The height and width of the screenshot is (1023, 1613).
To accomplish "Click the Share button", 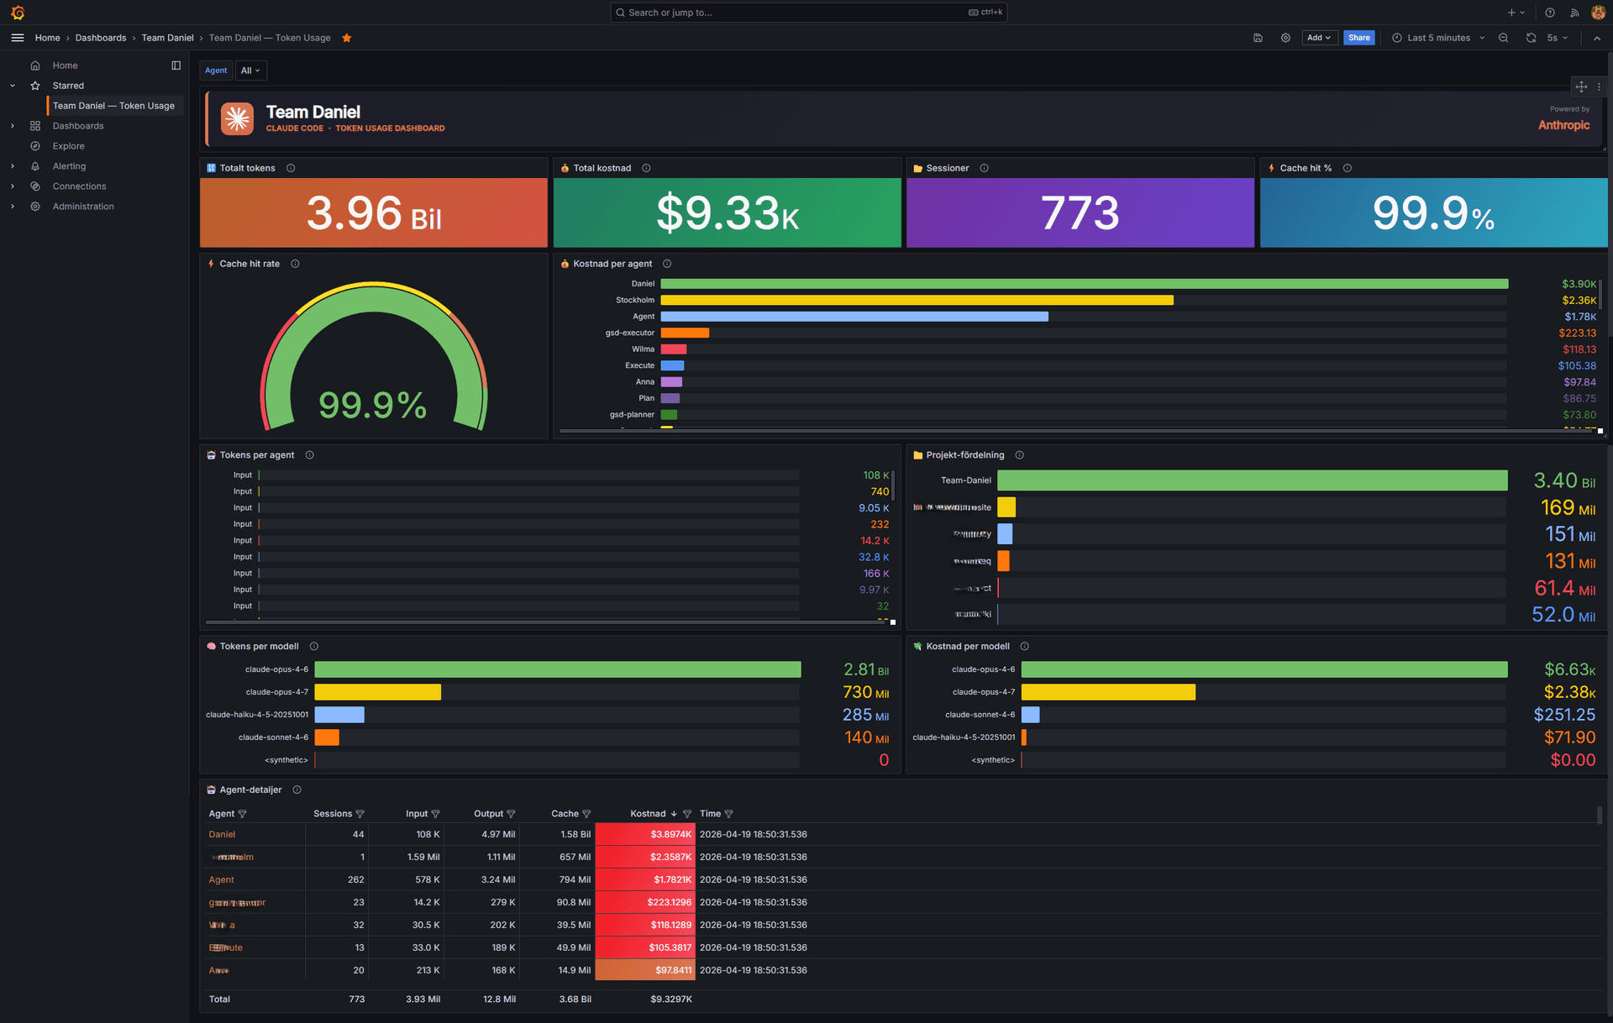I will click(x=1358, y=38).
